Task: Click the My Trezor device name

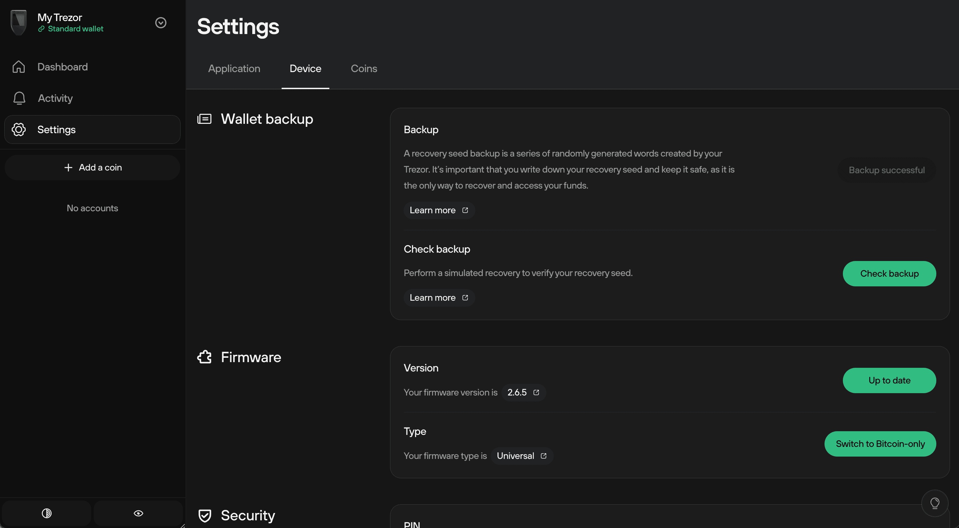Action: point(60,17)
